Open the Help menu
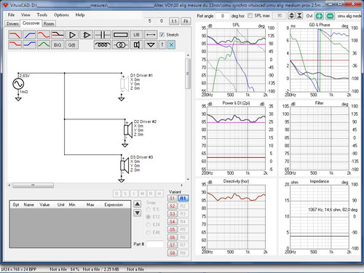The width and height of the screenshot is (364, 273). 80,15
